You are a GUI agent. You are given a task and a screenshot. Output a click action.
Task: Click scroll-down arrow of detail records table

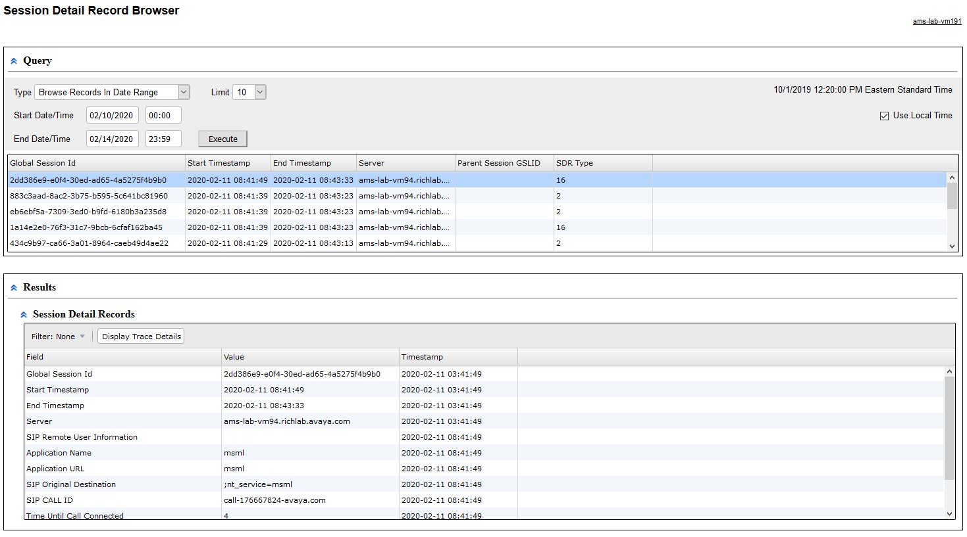(x=949, y=514)
